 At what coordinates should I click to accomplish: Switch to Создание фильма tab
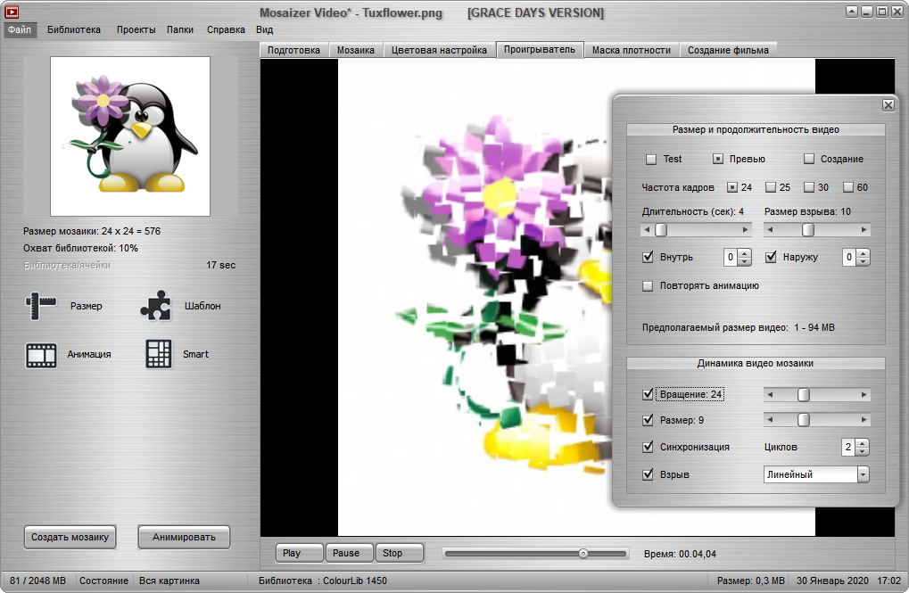728,51
